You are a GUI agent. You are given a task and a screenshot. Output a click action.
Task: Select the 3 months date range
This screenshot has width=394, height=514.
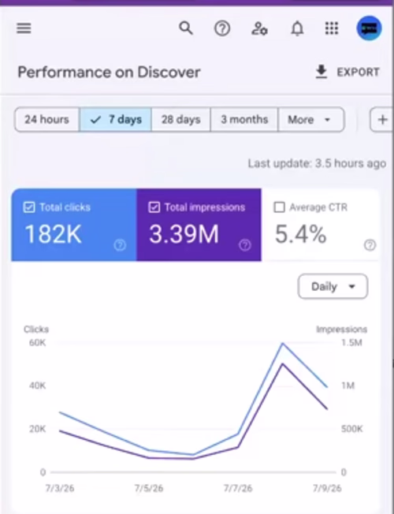tap(244, 120)
